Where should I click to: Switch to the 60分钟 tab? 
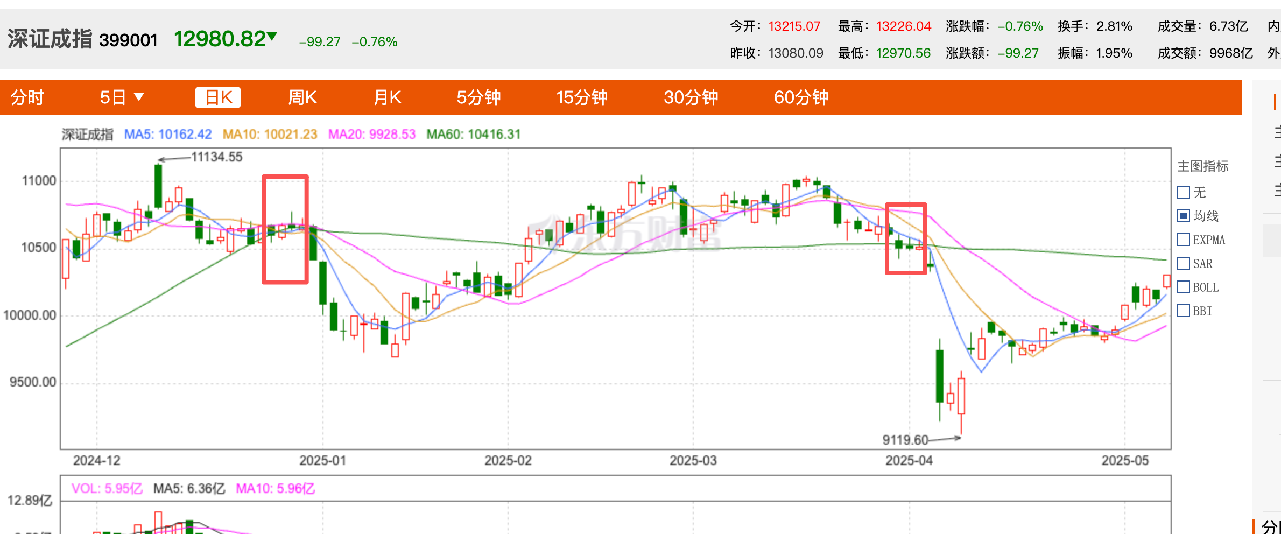pos(801,97)
